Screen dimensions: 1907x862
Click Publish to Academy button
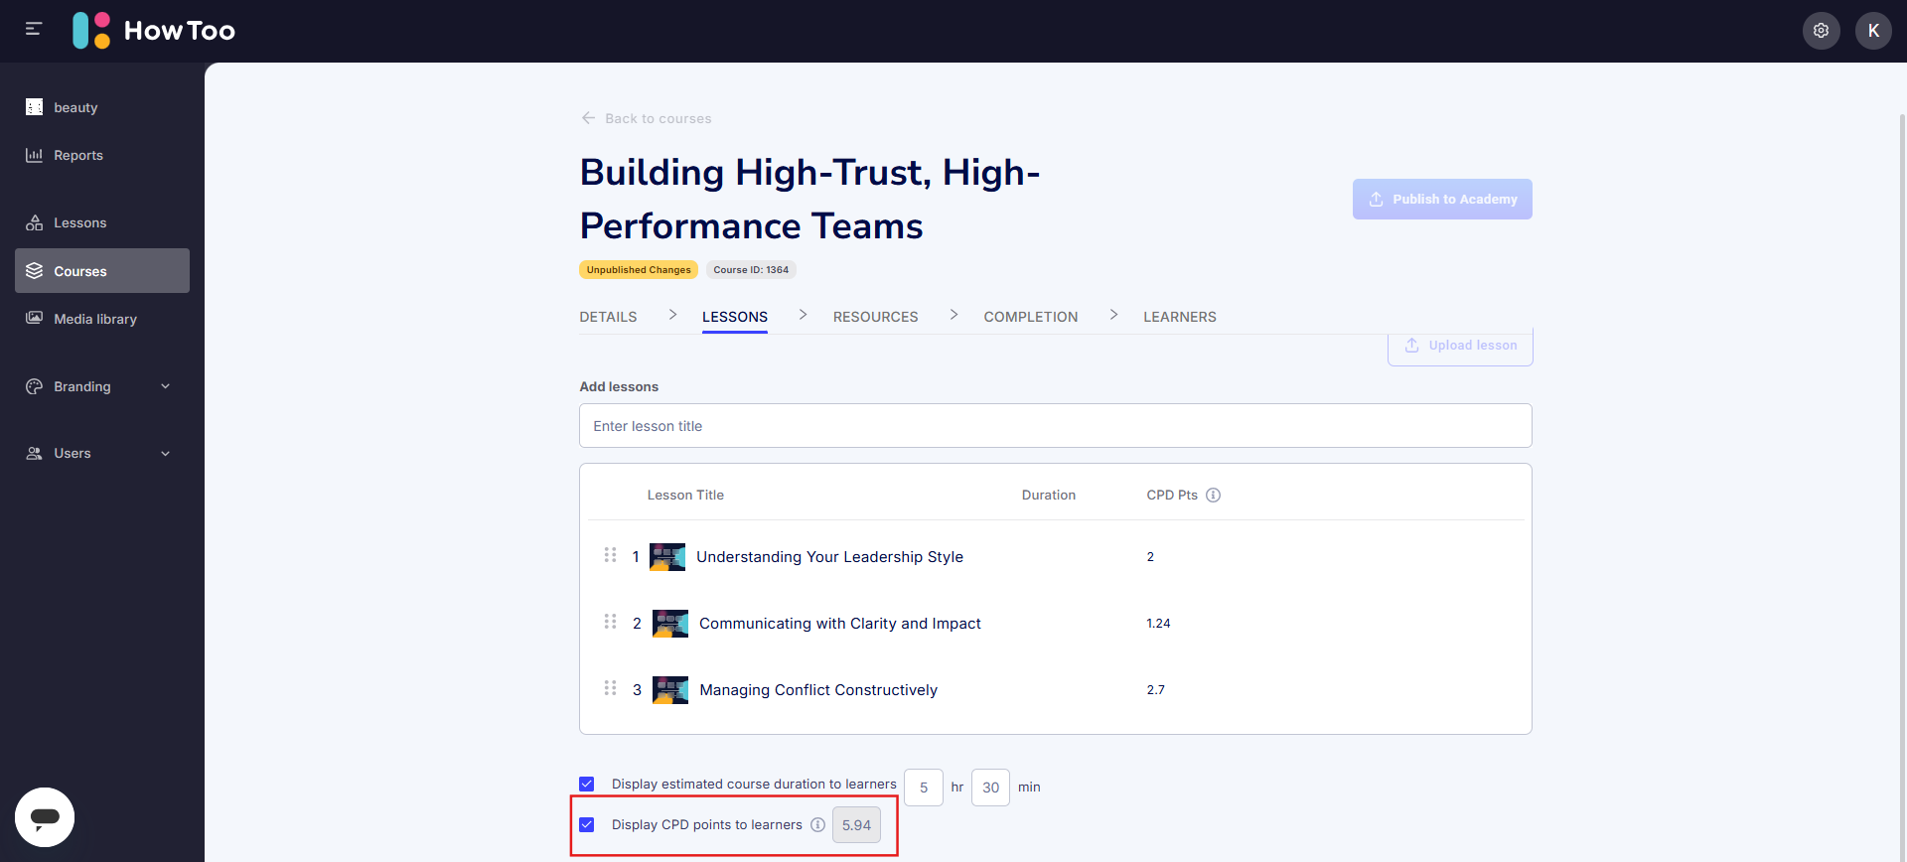(x=1441, y=200)
